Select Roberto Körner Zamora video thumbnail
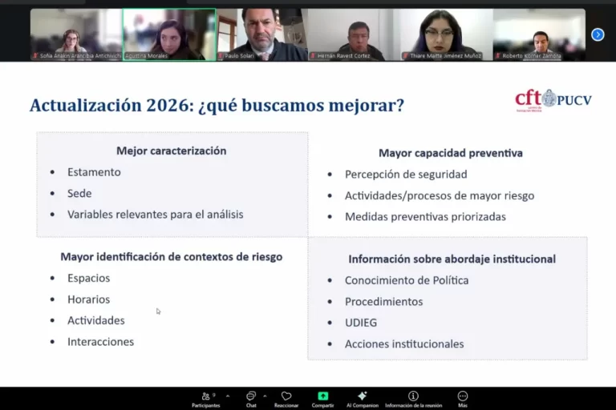Screen dimensions: 616x410 tap(539, 34)
